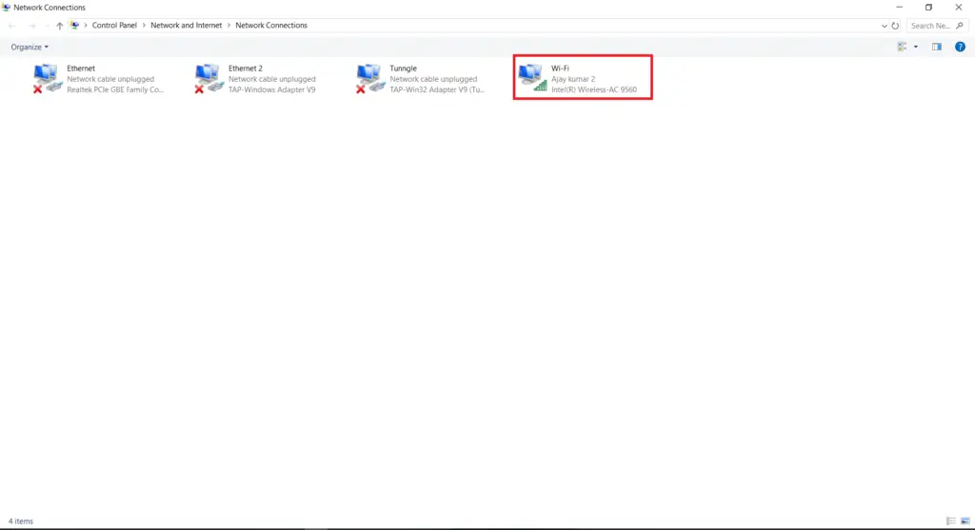
Task: Expand the view options dropdown arrow
Action: pyautogui.click(x=915, y=47)
